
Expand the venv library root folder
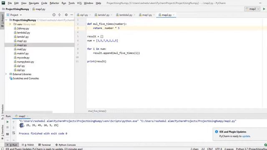coord(10,24)
